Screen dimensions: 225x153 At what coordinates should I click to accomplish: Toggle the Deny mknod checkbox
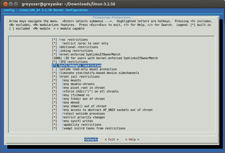(x=54, y=103)
